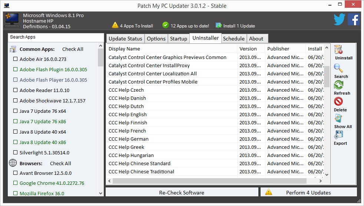The image size is (364, 206).
Task: Click the Perform 4 Updates button
Action: [309, 192]
